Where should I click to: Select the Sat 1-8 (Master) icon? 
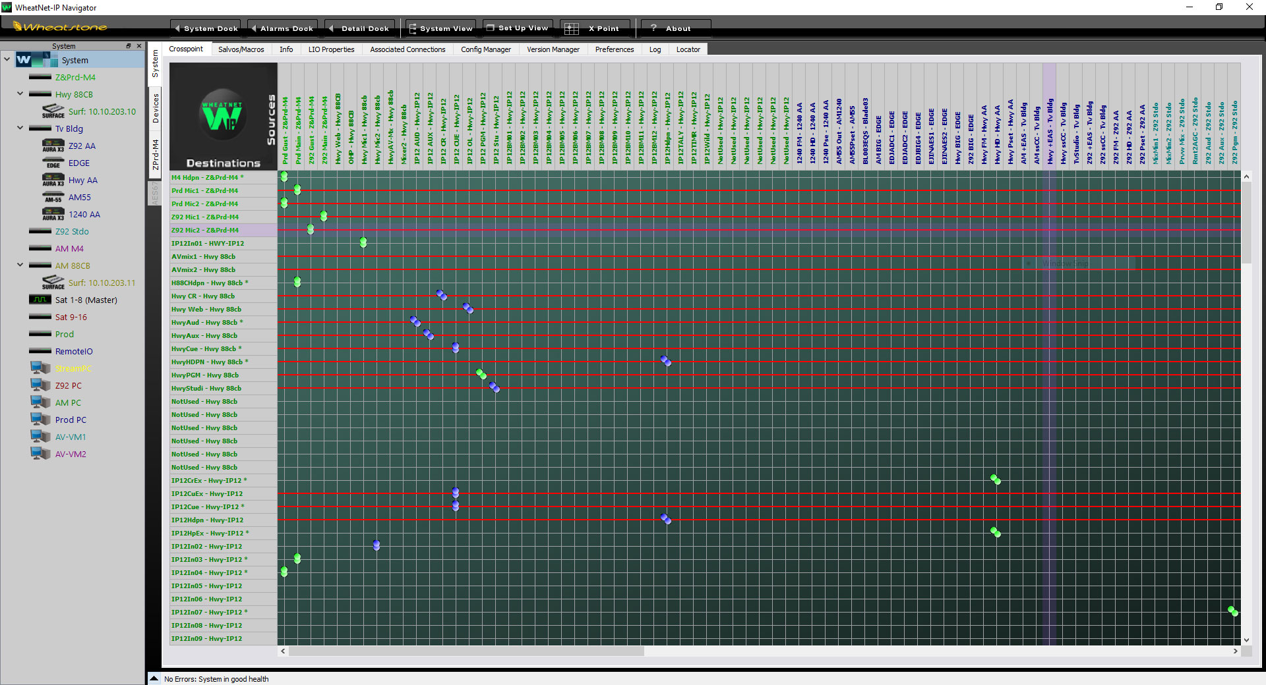[40, 300]
